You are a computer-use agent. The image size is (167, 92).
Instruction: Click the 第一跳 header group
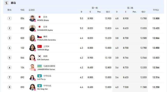click(95, 8)
